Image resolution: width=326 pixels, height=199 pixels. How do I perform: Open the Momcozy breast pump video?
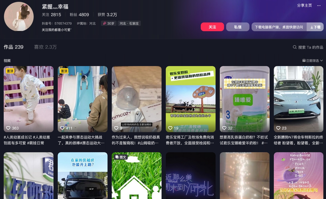pyautogui.click(x=137, y=99)
